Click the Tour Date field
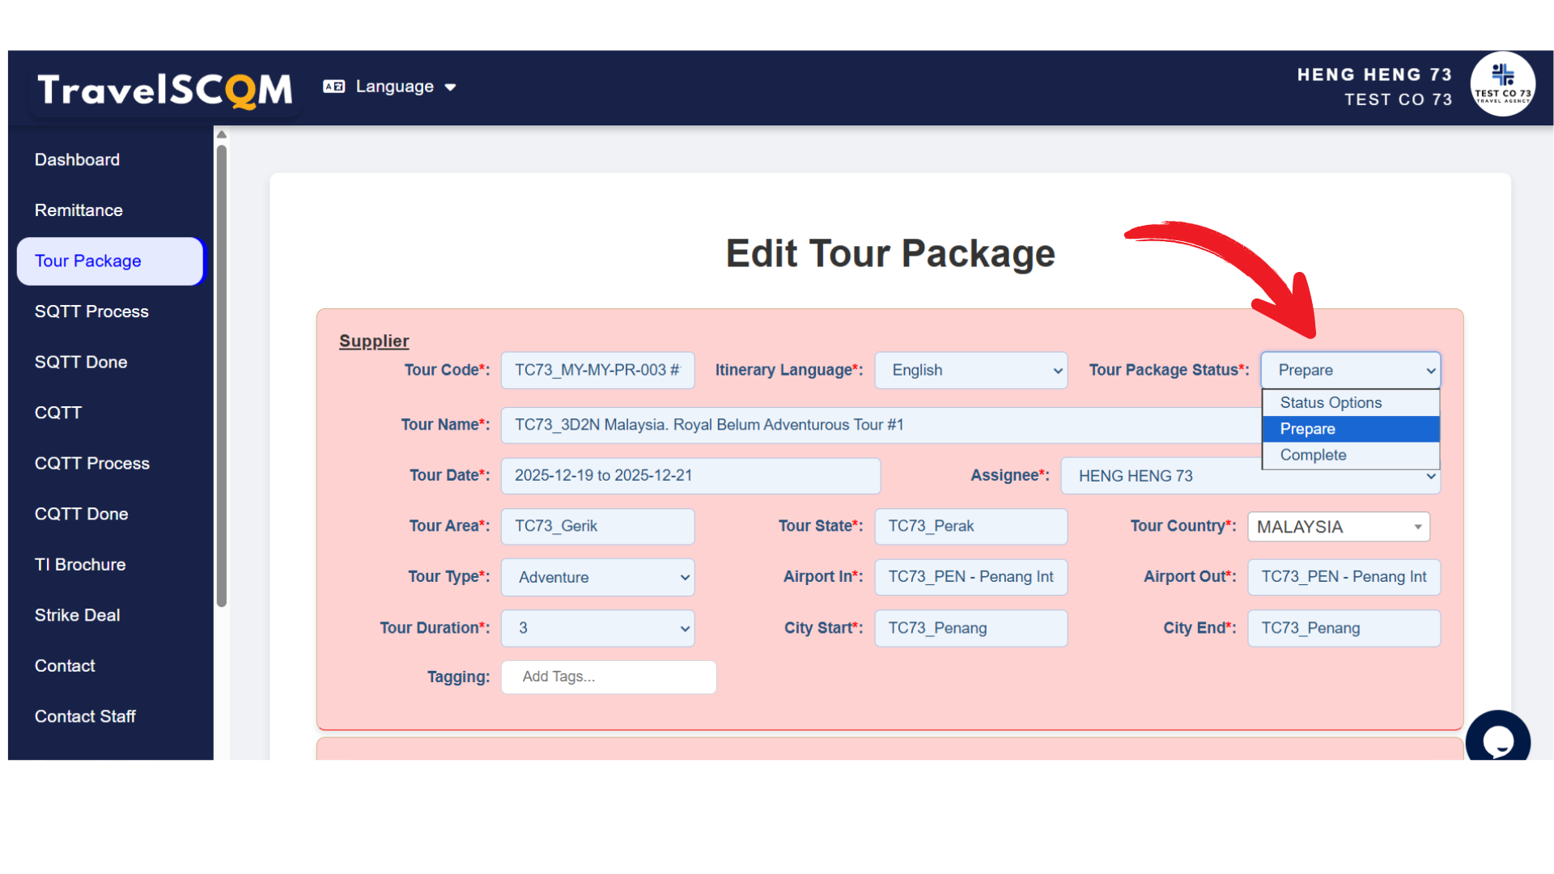 [x=690, y=476]
